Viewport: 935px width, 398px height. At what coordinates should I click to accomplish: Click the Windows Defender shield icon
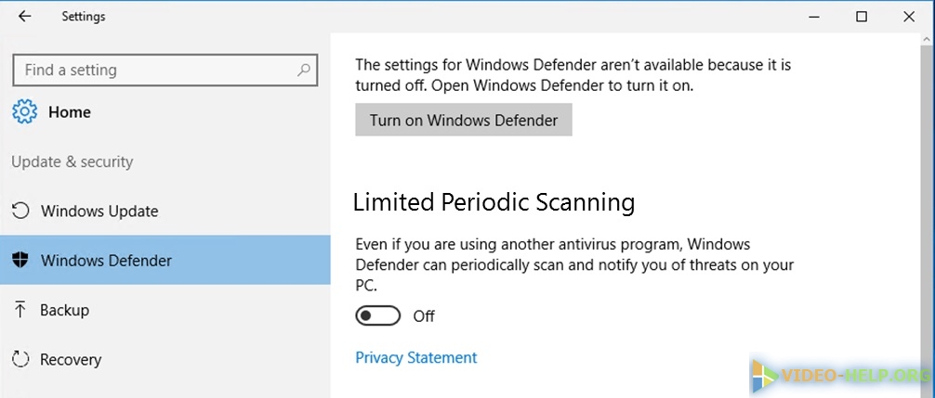[20, 261]
